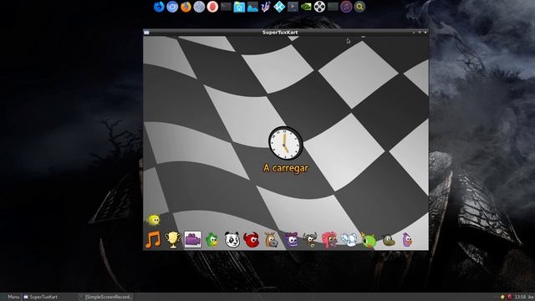Image resolution: width=535 pixels, height=301 pixels.
Task: Click the panda character icon
Action: (x=232, y=240)
